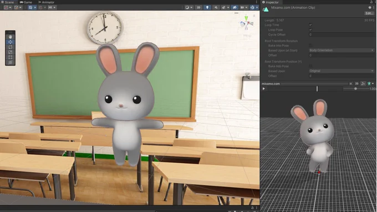Open the Scene view three-dot menu

256,2
